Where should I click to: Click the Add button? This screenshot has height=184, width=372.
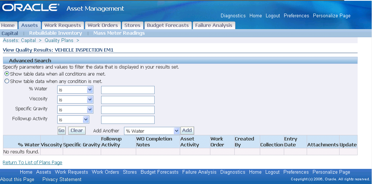click(187, 131)
